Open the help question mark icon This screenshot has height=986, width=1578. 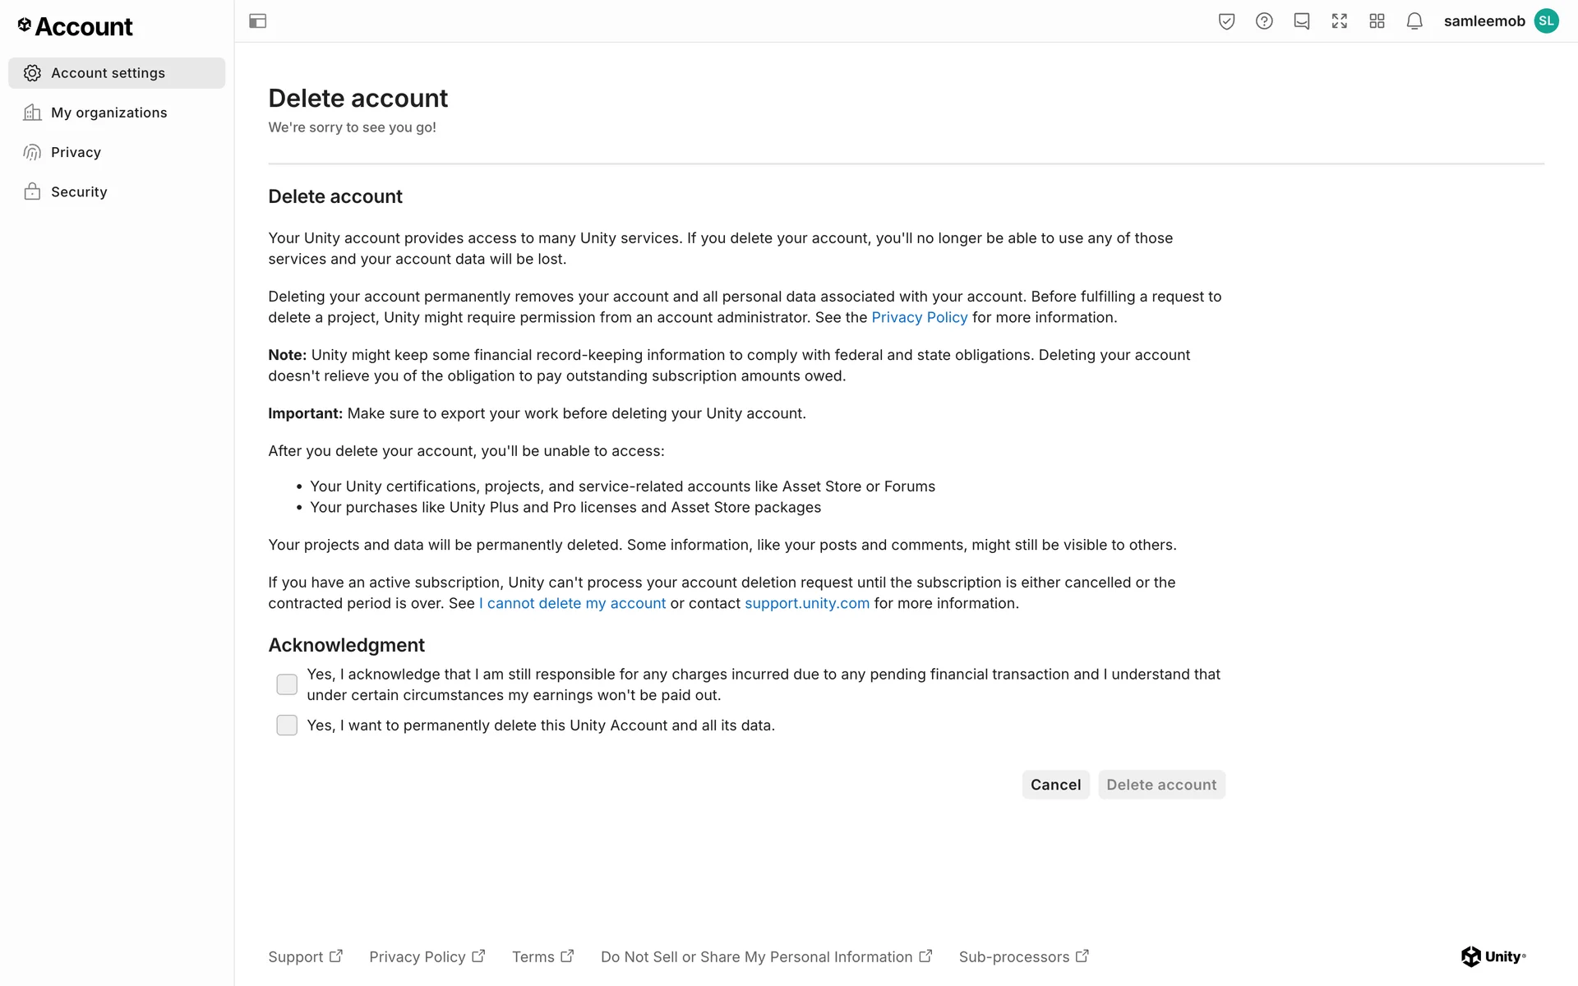pyautogui.click(x=1264, y=21)
